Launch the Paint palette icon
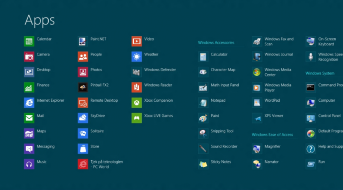The width and height of the screenshot is (343, 190). click(x=203, y=118)
